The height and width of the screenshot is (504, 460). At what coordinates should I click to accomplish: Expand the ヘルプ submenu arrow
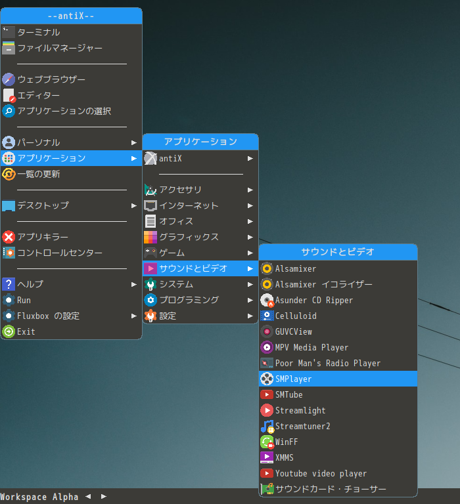coord(134,284)
